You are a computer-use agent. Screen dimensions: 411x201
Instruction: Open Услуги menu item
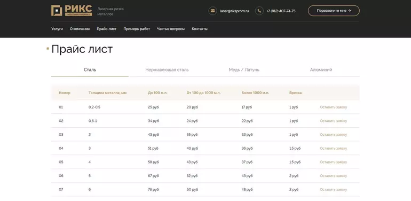coord(57,29)
